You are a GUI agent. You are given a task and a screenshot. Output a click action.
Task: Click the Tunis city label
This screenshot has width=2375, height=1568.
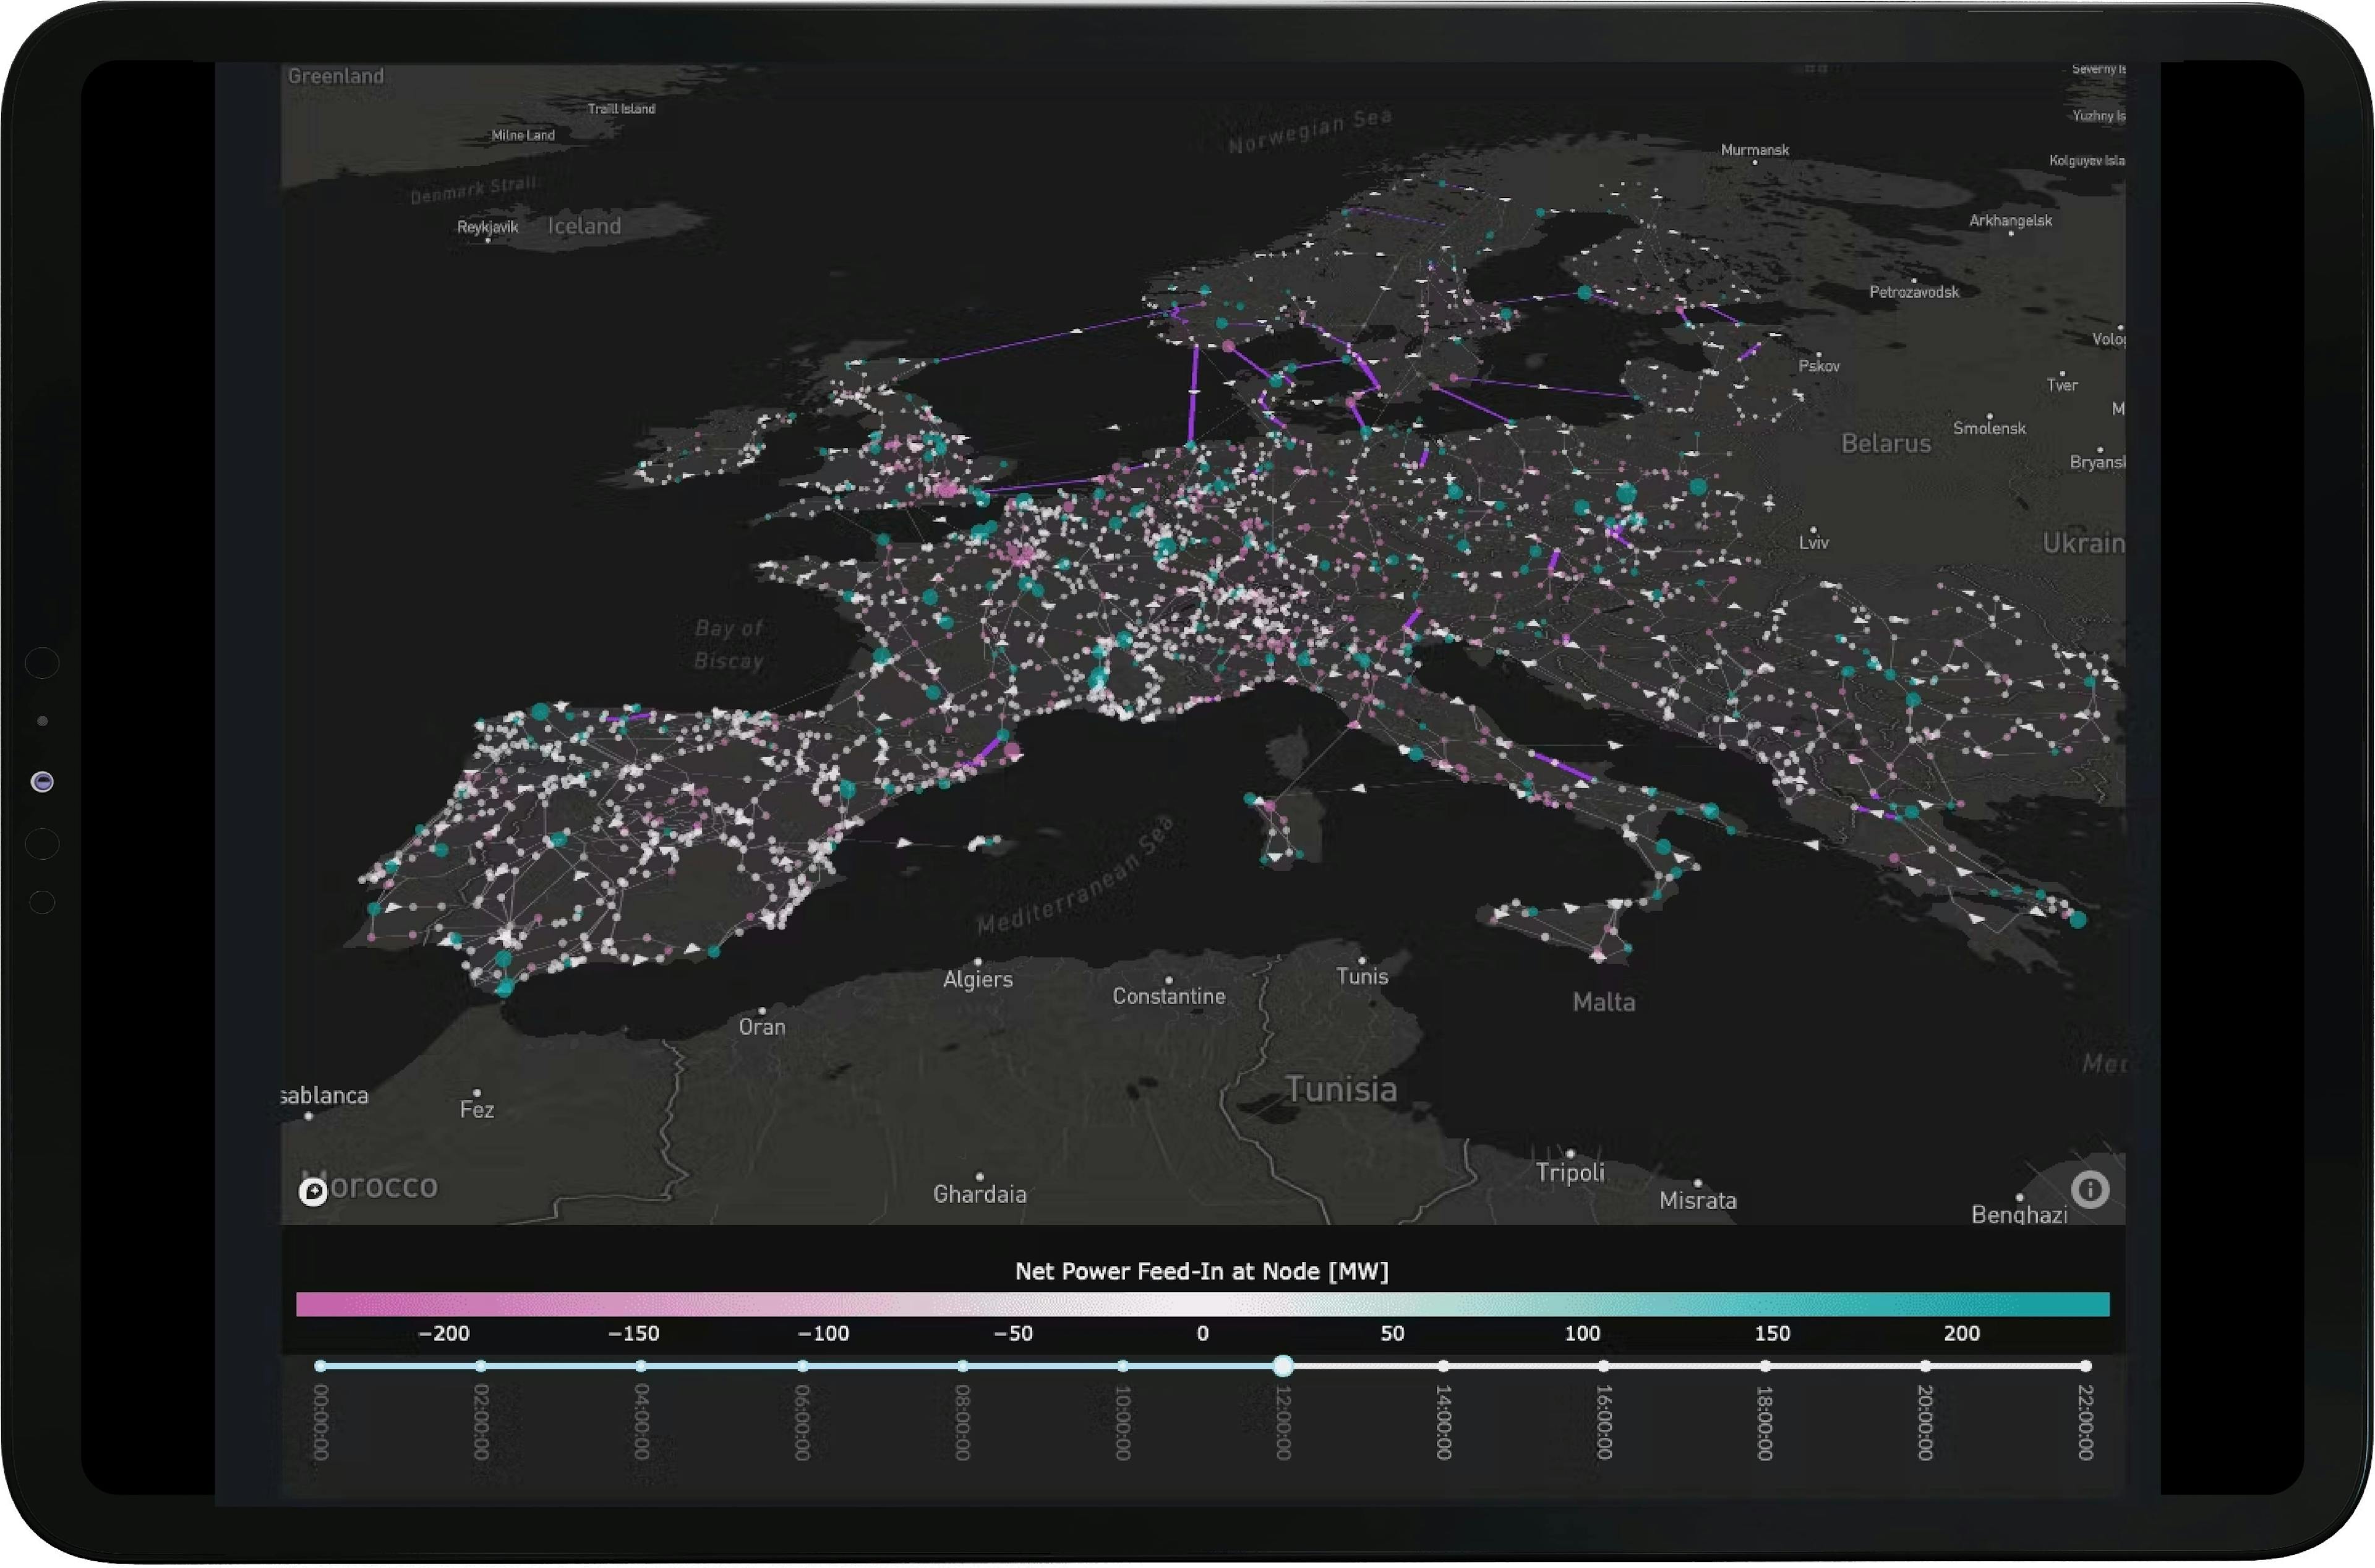point(1362,977)
